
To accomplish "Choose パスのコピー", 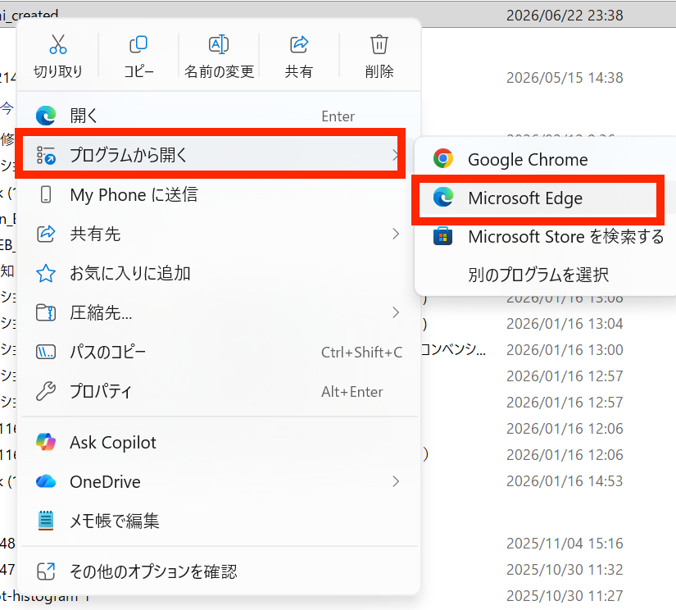I will point(219,352).
